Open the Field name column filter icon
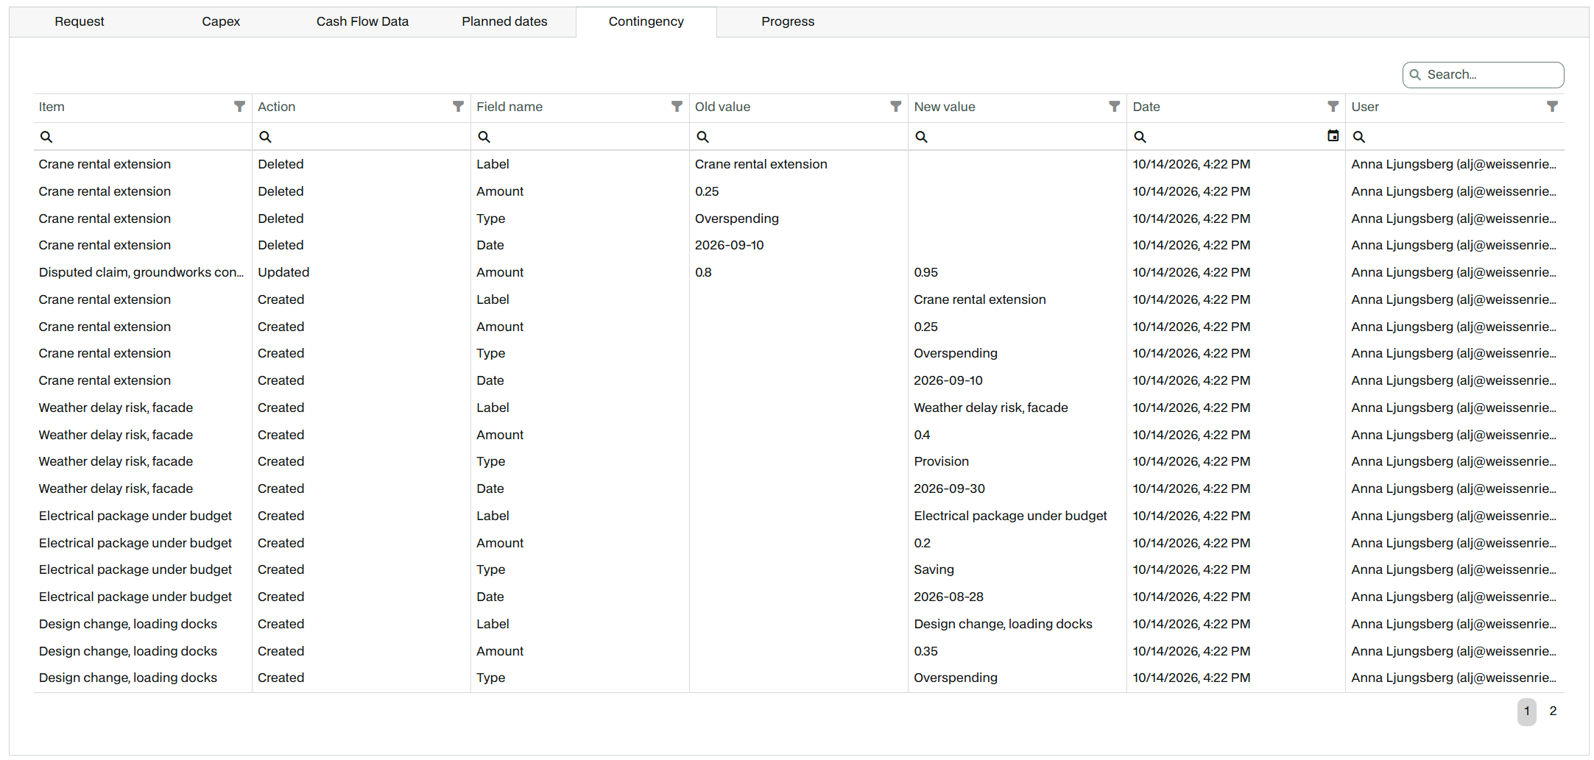This screenshot has width=1594, height=760. tap(677, 107)
